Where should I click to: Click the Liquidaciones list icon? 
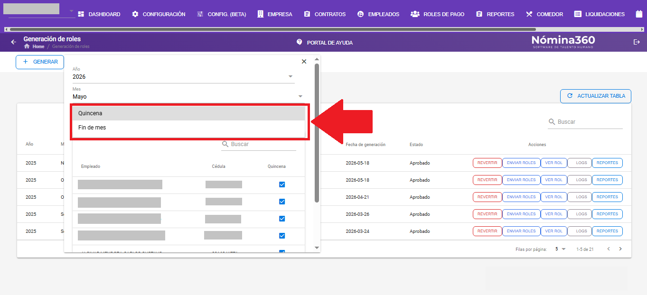coord(578,14)
